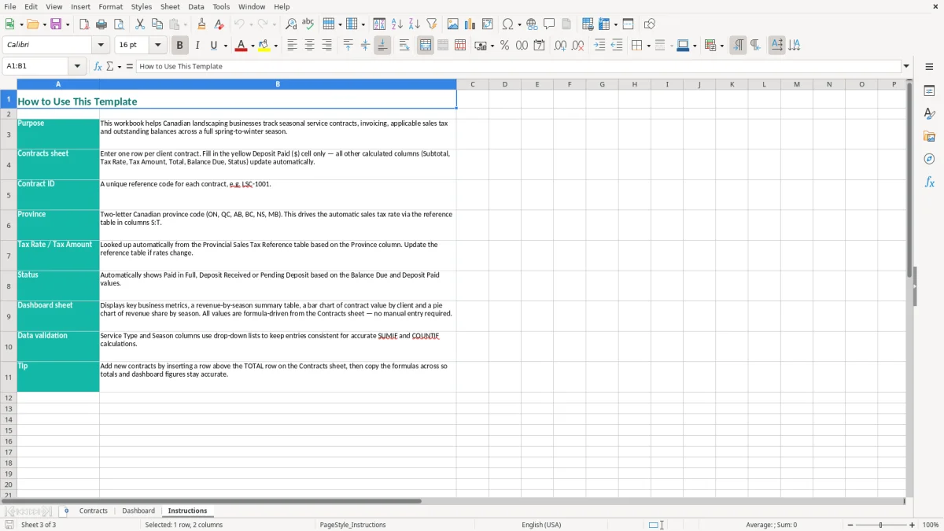The height and width of the screenshot is (531, 944).
Task: Open the sidebar Styles deck
Action: [x=929, y=113]
